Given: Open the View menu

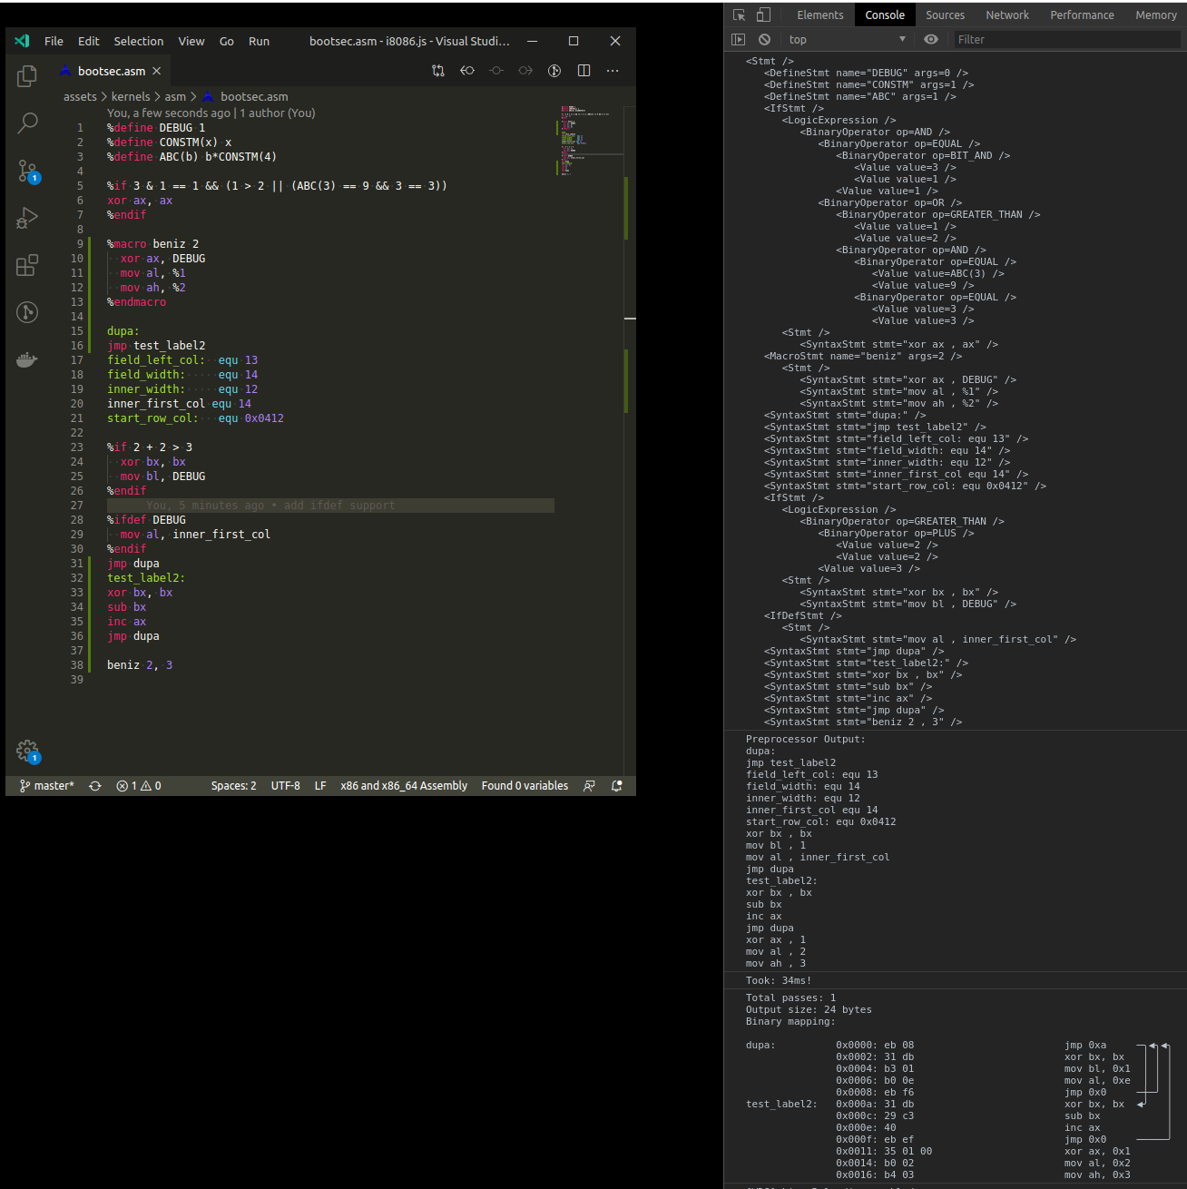Looking at the screenshot, I should (191, 41).
